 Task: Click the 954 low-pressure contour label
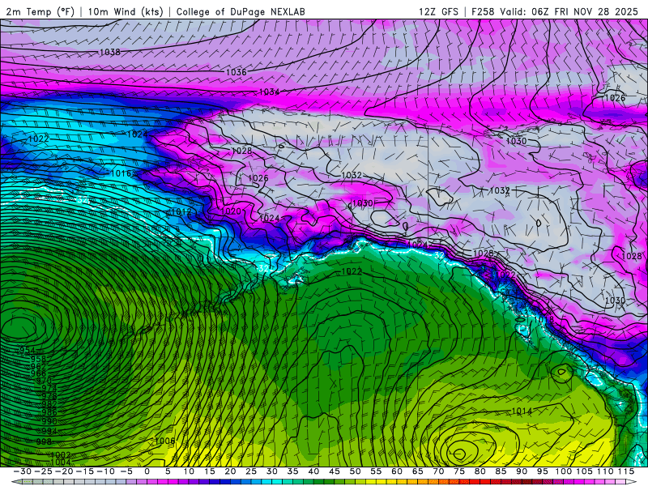point(28,351)
